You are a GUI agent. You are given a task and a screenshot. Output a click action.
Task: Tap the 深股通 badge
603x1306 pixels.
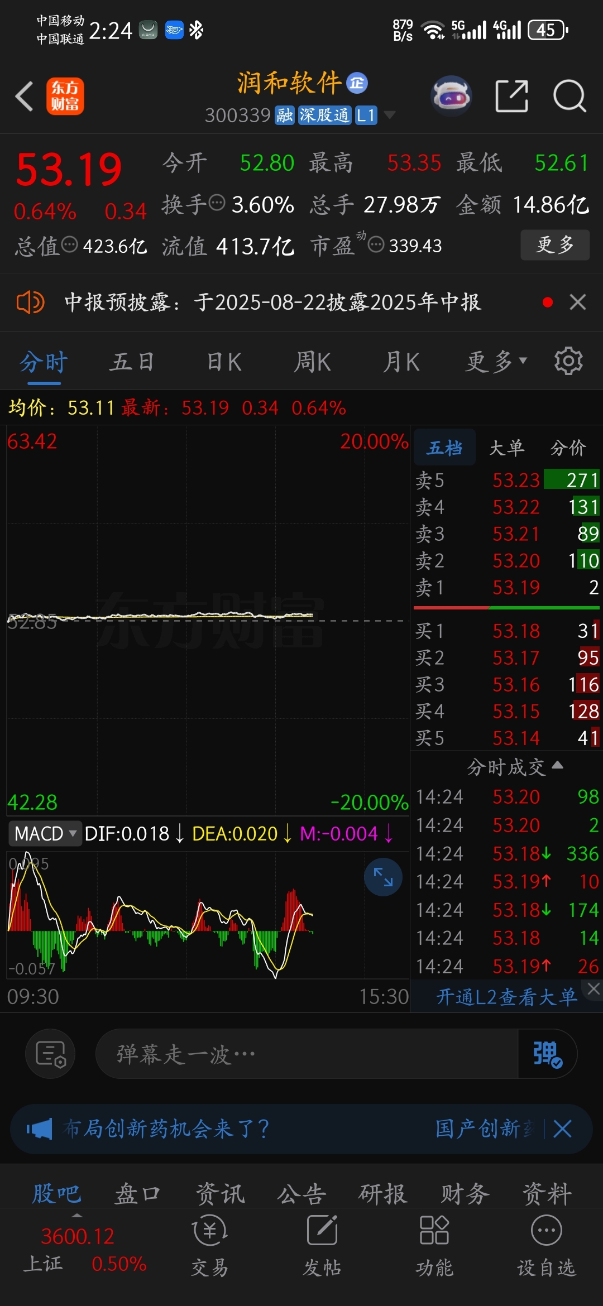324,116
